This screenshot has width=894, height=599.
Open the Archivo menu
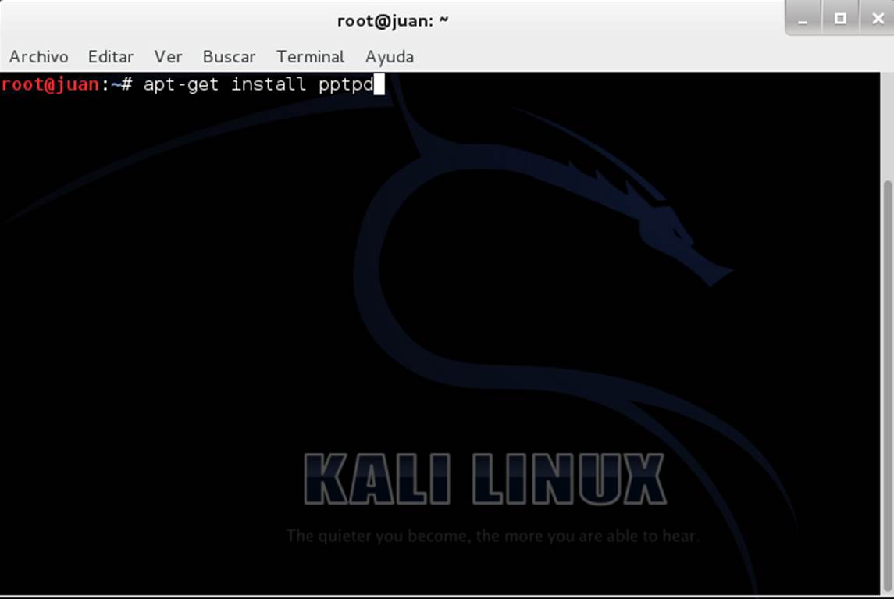click(39, 57)
